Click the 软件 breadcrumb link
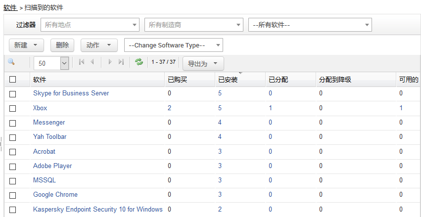 tap(10, 8)
